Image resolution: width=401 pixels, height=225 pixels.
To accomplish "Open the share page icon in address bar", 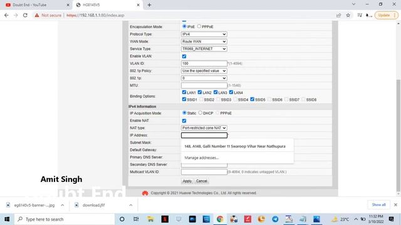I will coord(338,15).
